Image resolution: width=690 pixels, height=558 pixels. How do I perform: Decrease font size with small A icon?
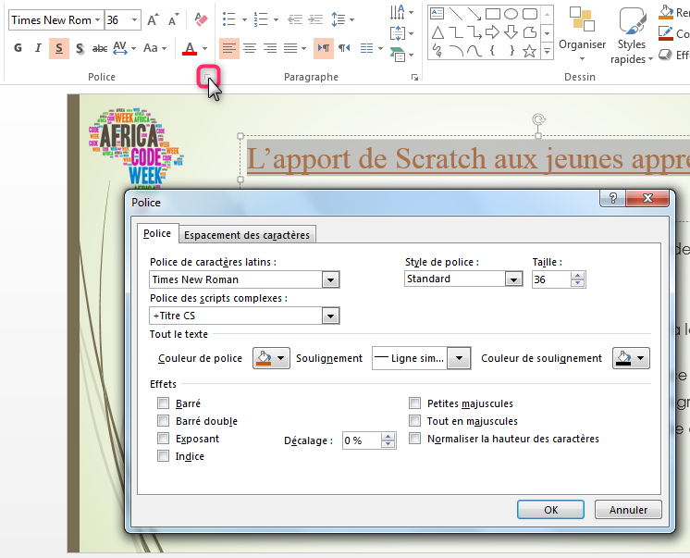click(x=174, y=19)
